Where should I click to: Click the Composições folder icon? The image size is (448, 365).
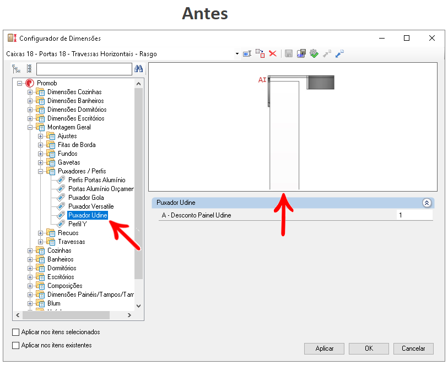(40, 286)
